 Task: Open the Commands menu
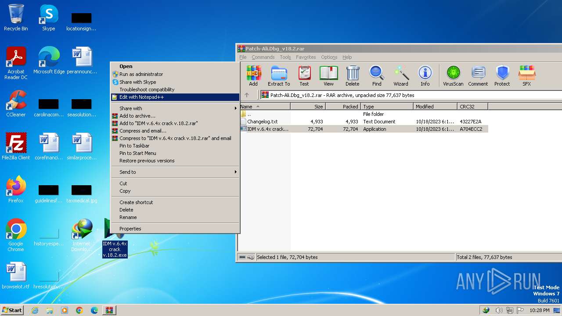coord(263,57)
